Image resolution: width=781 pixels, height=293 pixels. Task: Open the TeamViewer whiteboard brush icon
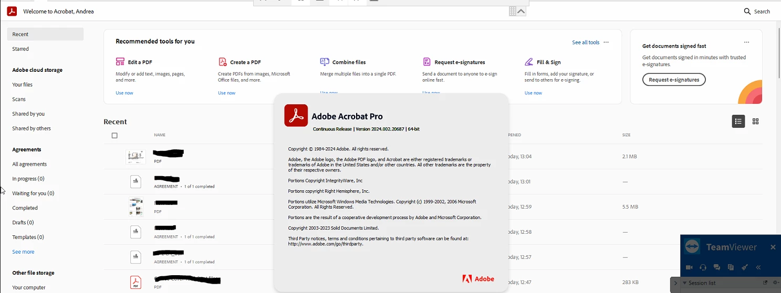(744, 267)
